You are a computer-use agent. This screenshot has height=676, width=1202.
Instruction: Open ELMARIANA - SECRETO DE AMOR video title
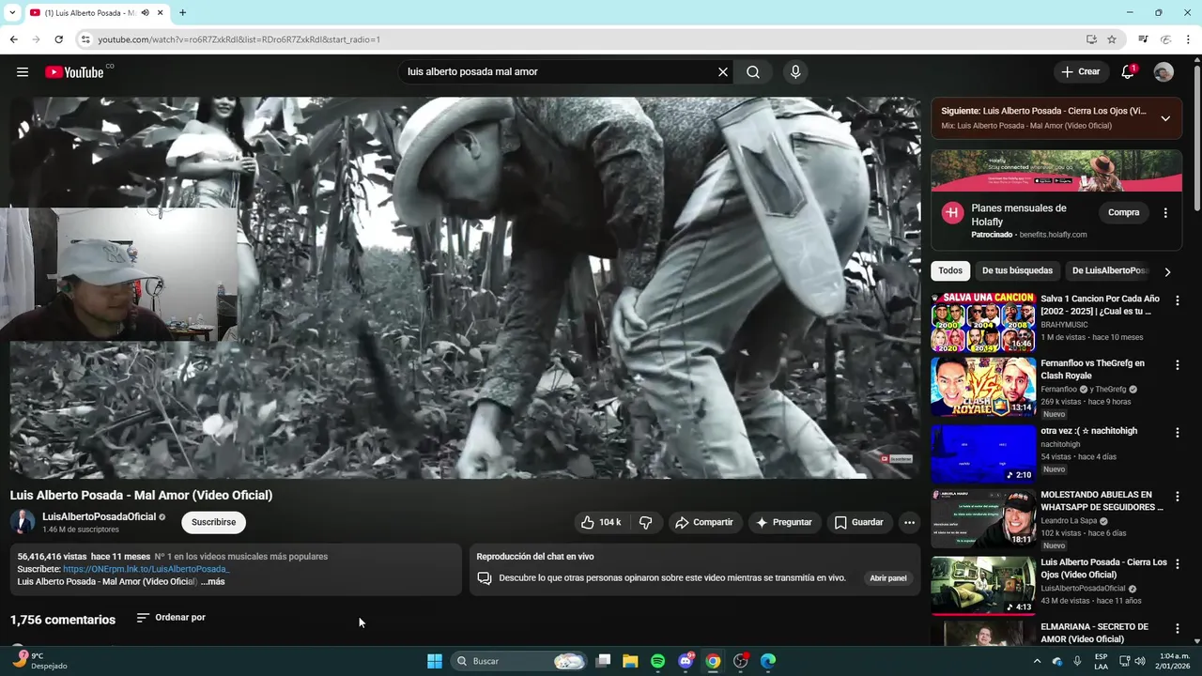[1095, 633]
